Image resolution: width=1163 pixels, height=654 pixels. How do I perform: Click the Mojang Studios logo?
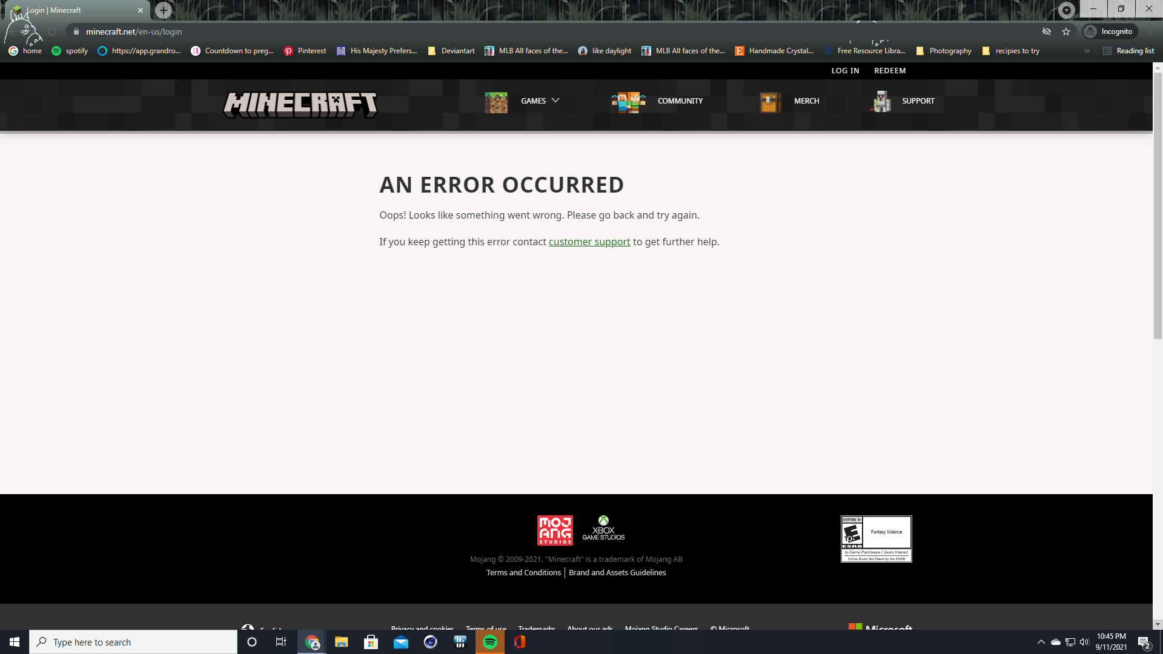[554, 530]
